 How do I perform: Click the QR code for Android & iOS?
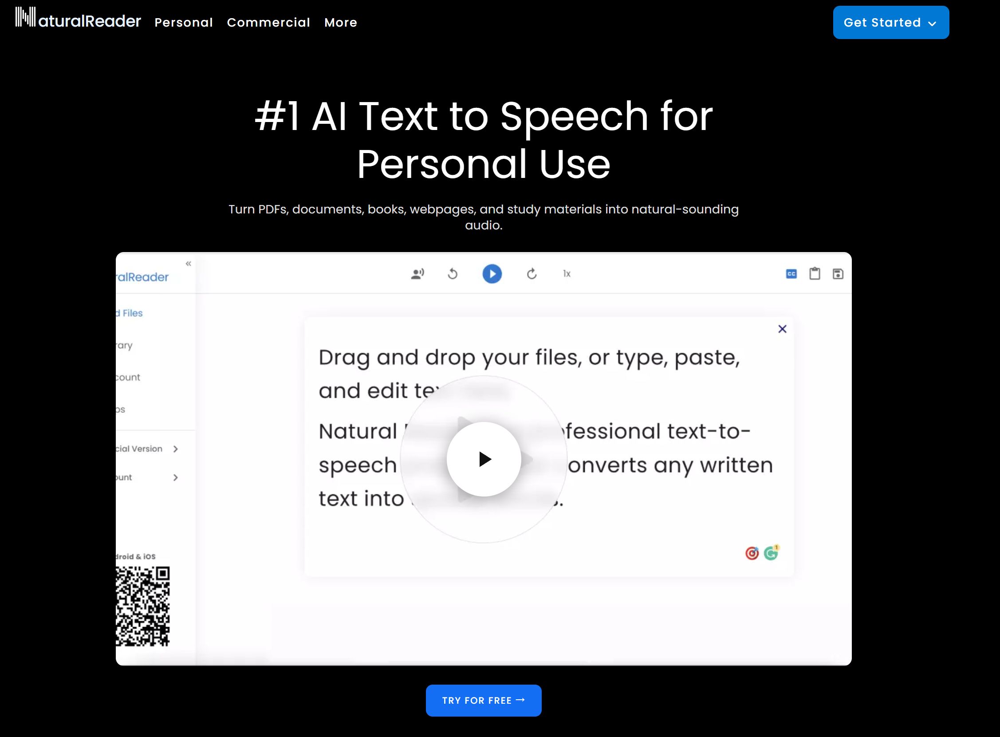click(143, 606)
